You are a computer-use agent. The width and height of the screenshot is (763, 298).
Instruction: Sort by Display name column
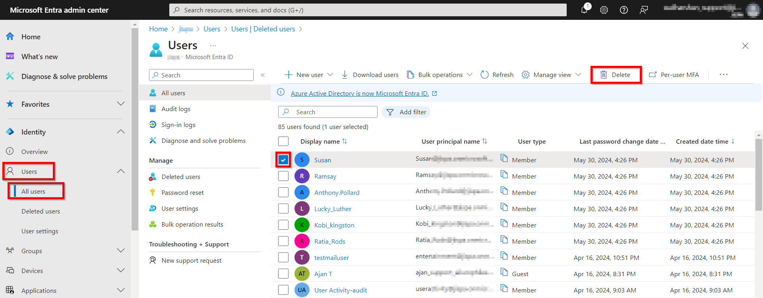(323, 141)
